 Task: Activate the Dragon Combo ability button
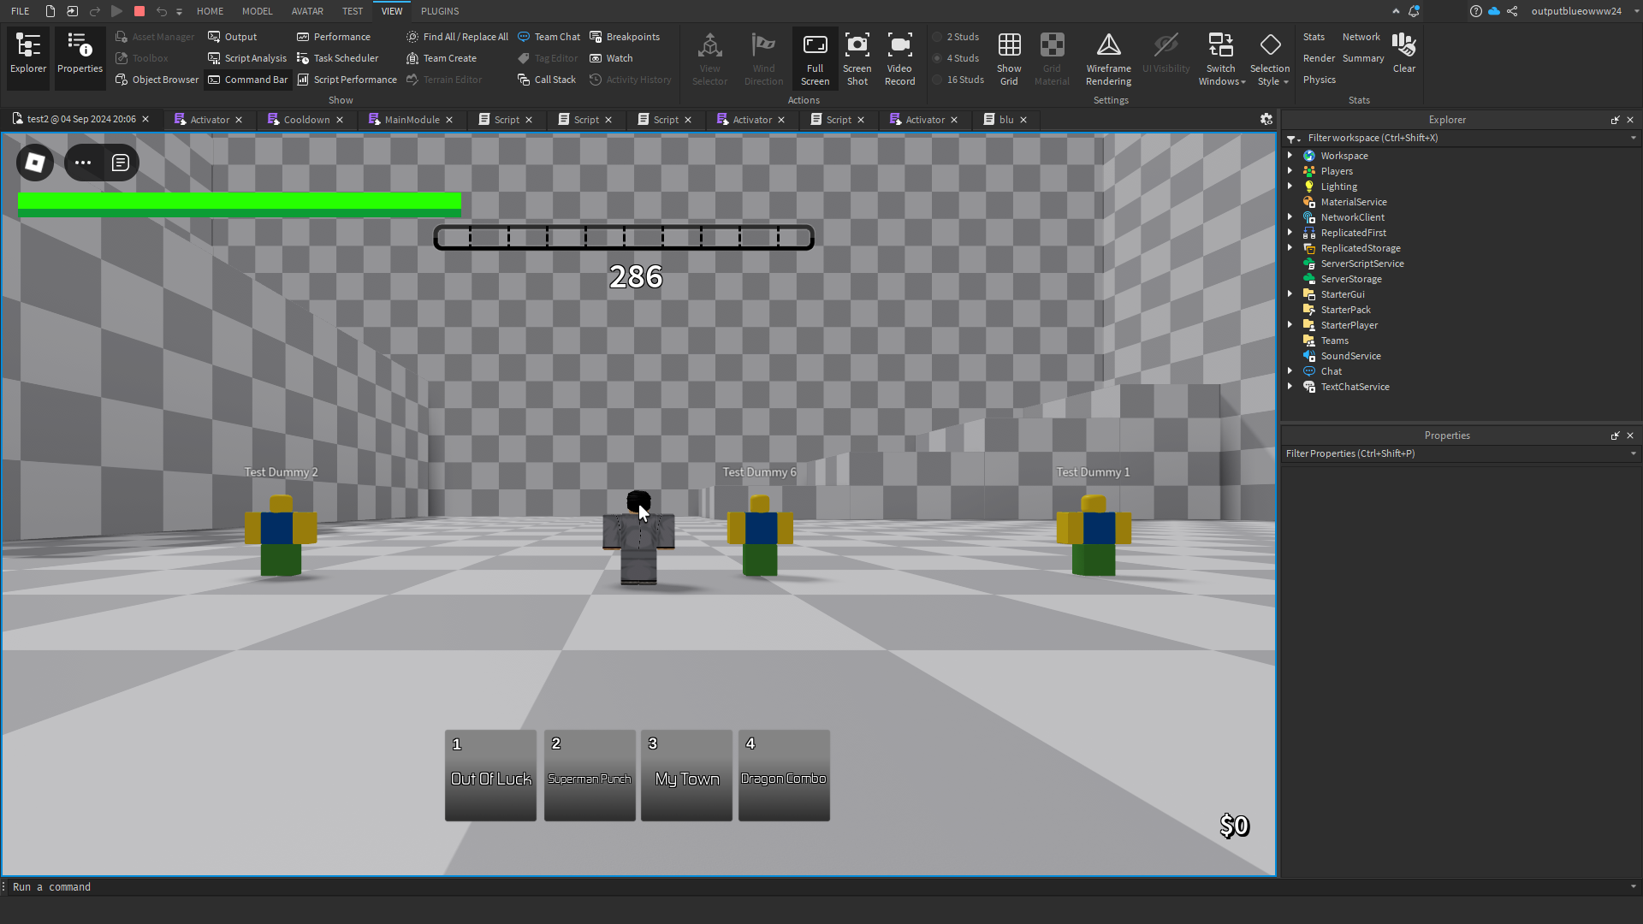click(x=784, y=775)
